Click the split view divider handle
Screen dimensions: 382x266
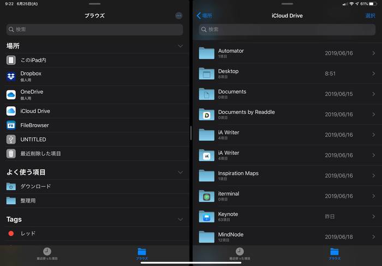(191, 133)
